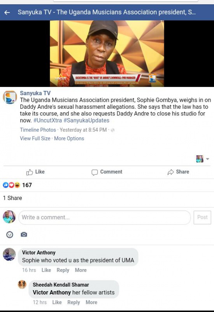Open More on Victor Anthony's comment
The height and width of the screenshot is (312, 214).
pyautogui.click(x=81, y=270)
